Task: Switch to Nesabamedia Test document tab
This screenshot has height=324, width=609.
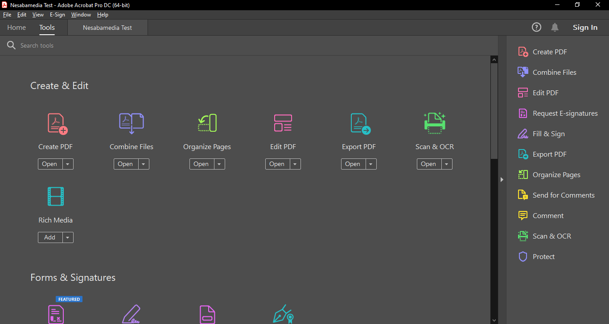Action: pyautogui.click(x=107, y=28)
